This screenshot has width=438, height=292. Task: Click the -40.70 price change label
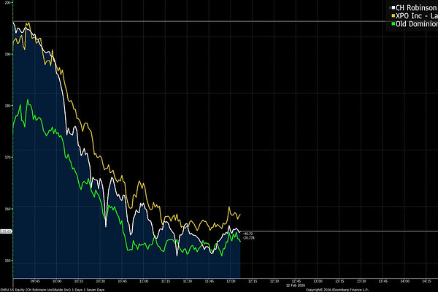[x=248, y=234]
